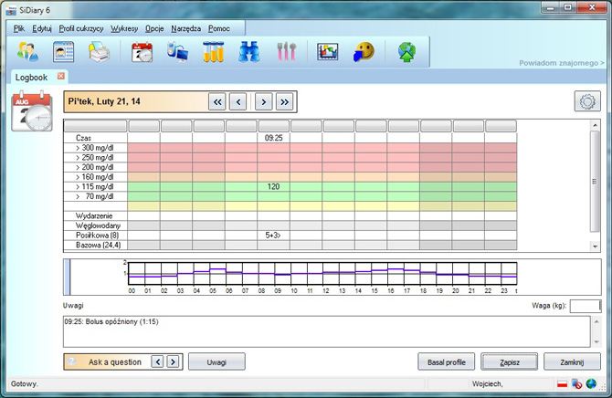Click the Waga (kg) input field

click(x=586, y=306)
